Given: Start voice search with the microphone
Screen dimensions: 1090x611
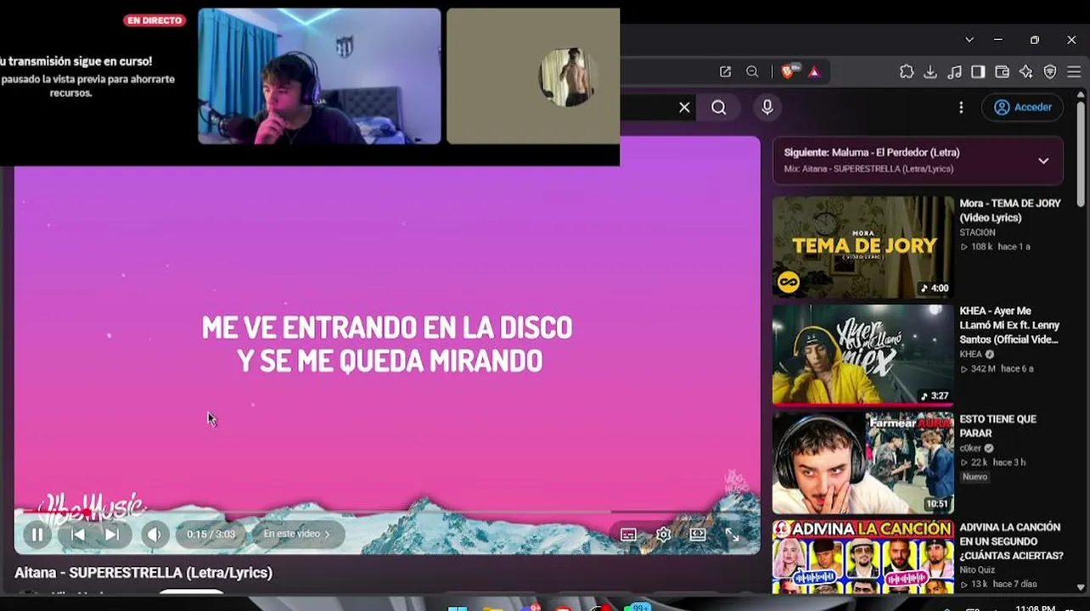Looking at the screenshot, I should tap(767, 107).
